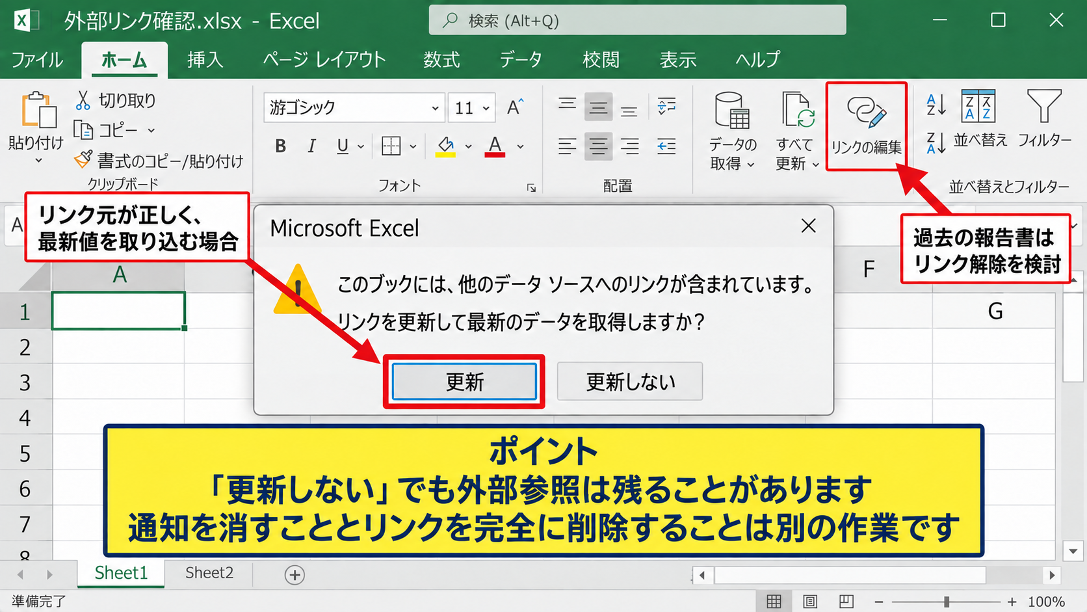The height and width of the screenshot is (612, 1087).
Task: Align text to top
Action: (x=567, y=105)
